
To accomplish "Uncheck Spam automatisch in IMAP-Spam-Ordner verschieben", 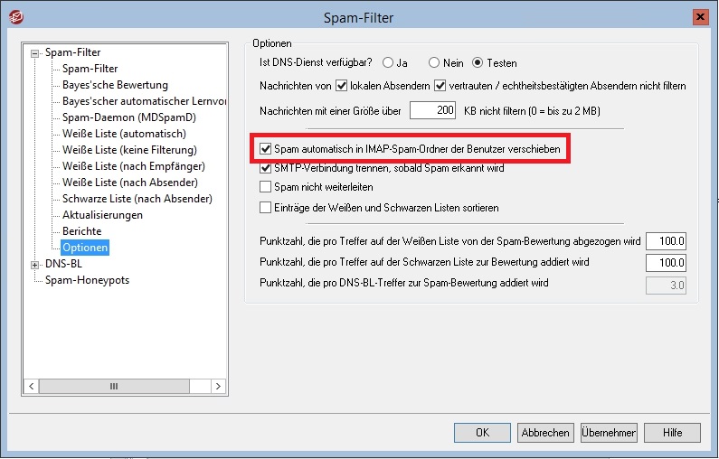I will 266,148.
